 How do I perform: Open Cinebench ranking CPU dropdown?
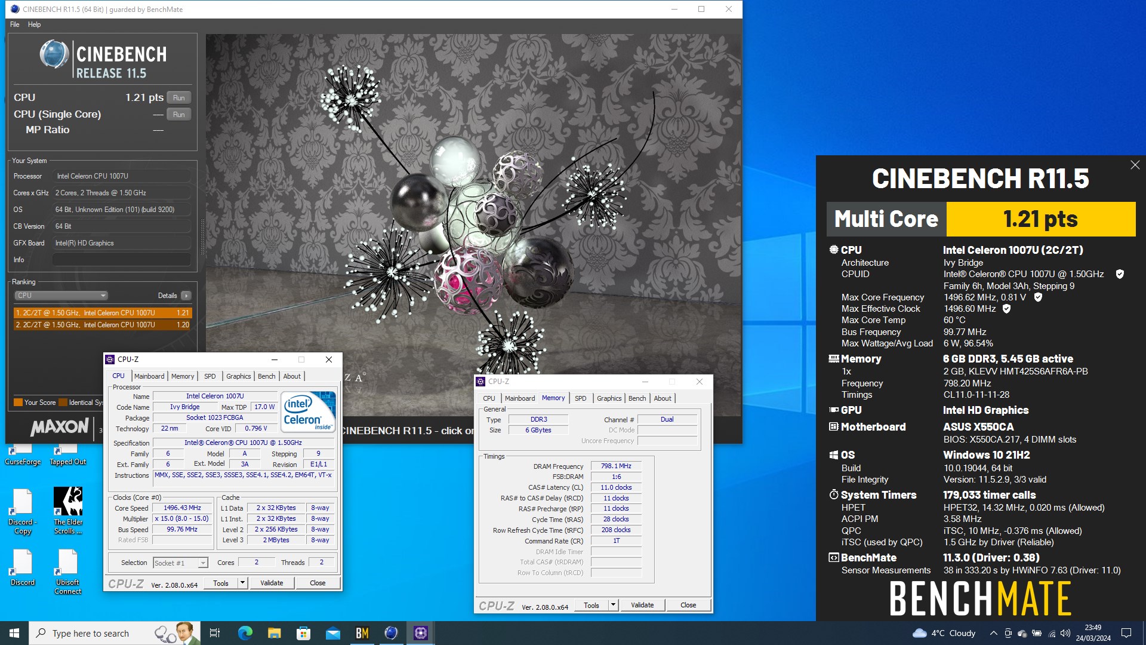61,296
